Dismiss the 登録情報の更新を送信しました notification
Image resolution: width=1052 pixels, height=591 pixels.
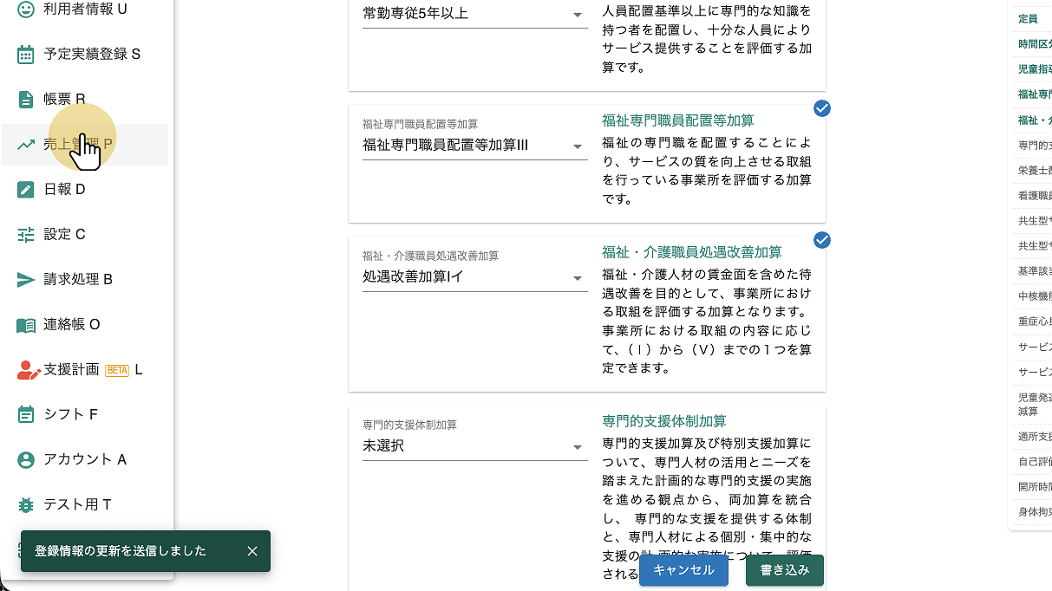(x=252, y=551)
